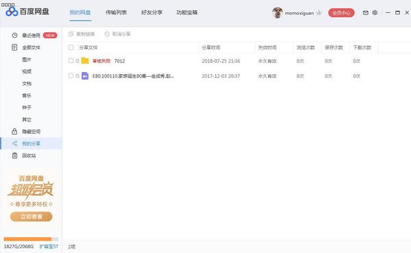Image resolution: width=411 pixels, height=253 pixels.
Task: Select 视频 in the sidebar
Action: click(x=27, y=71)
